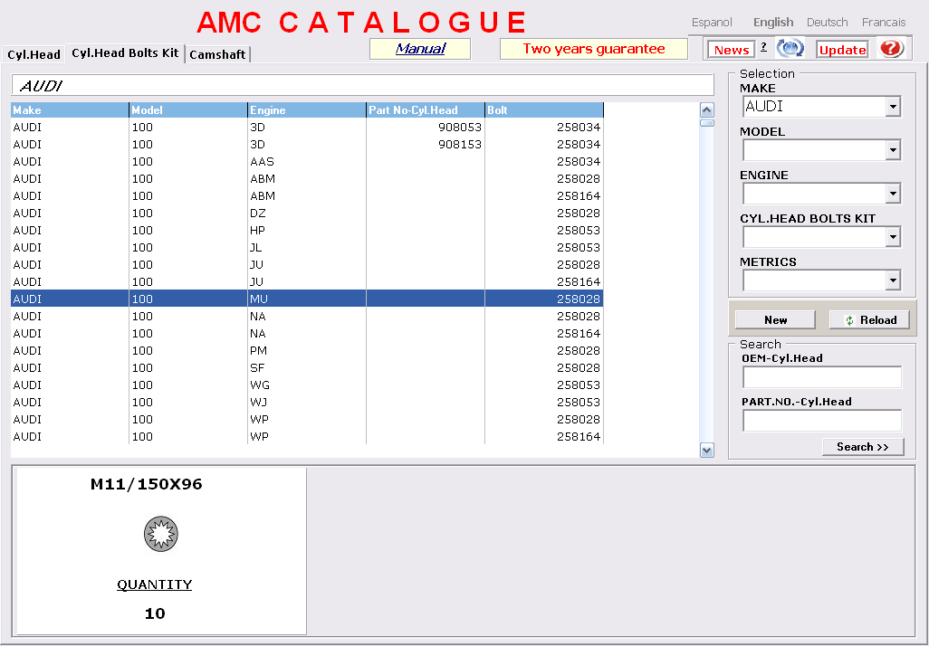Switch language to Francais
The image size is (929, 646).
tap(884, 23)
